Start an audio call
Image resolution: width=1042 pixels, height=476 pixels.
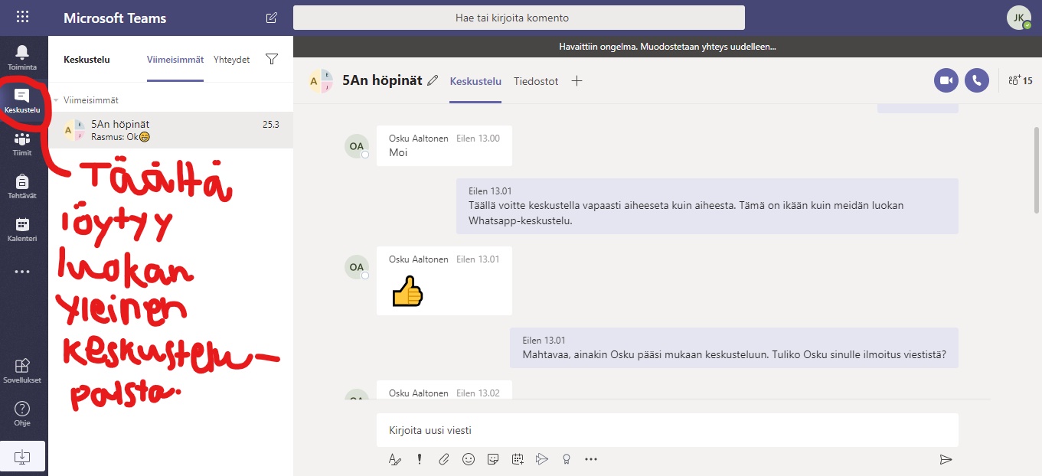pyautogui.click(x=976, y=80)
